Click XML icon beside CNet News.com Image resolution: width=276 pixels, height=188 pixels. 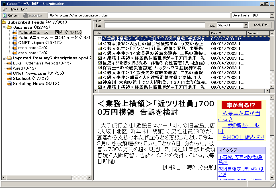pyautogui.click(x=9, y=73)
